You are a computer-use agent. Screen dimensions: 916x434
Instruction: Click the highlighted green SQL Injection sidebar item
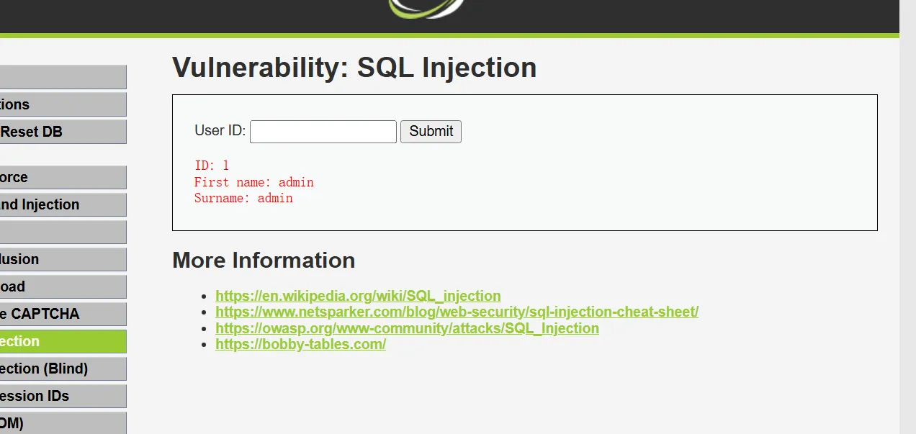[x=63, y=342]
